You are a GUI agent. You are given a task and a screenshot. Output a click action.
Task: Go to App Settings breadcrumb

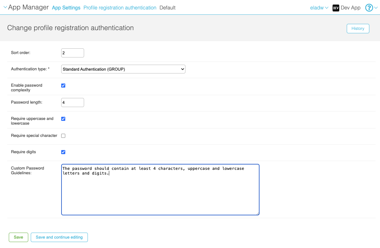coord(66,8)
